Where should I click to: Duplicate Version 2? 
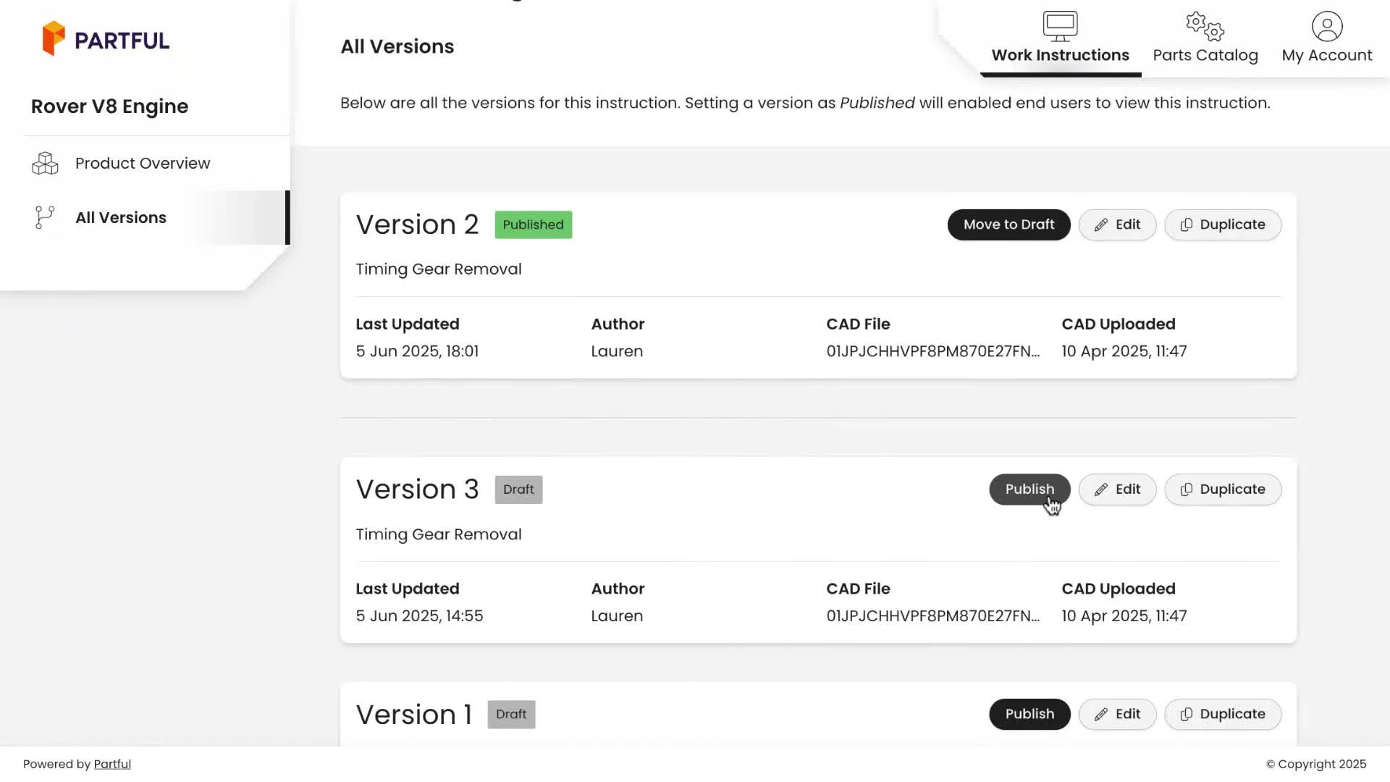tap(1222, 225)
